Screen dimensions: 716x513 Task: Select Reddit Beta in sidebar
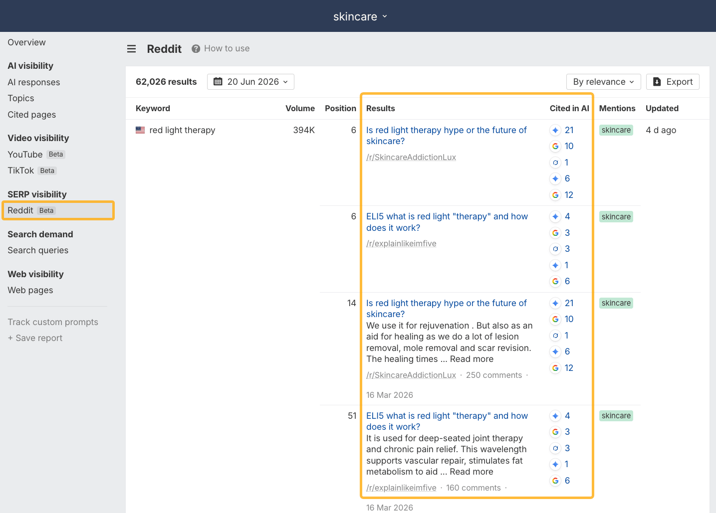(x=58, y=210)
